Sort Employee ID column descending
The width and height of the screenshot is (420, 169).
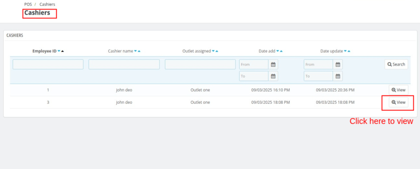coord(59,51)
